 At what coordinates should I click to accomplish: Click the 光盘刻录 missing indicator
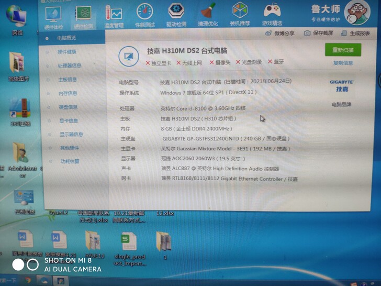point(249,62)
